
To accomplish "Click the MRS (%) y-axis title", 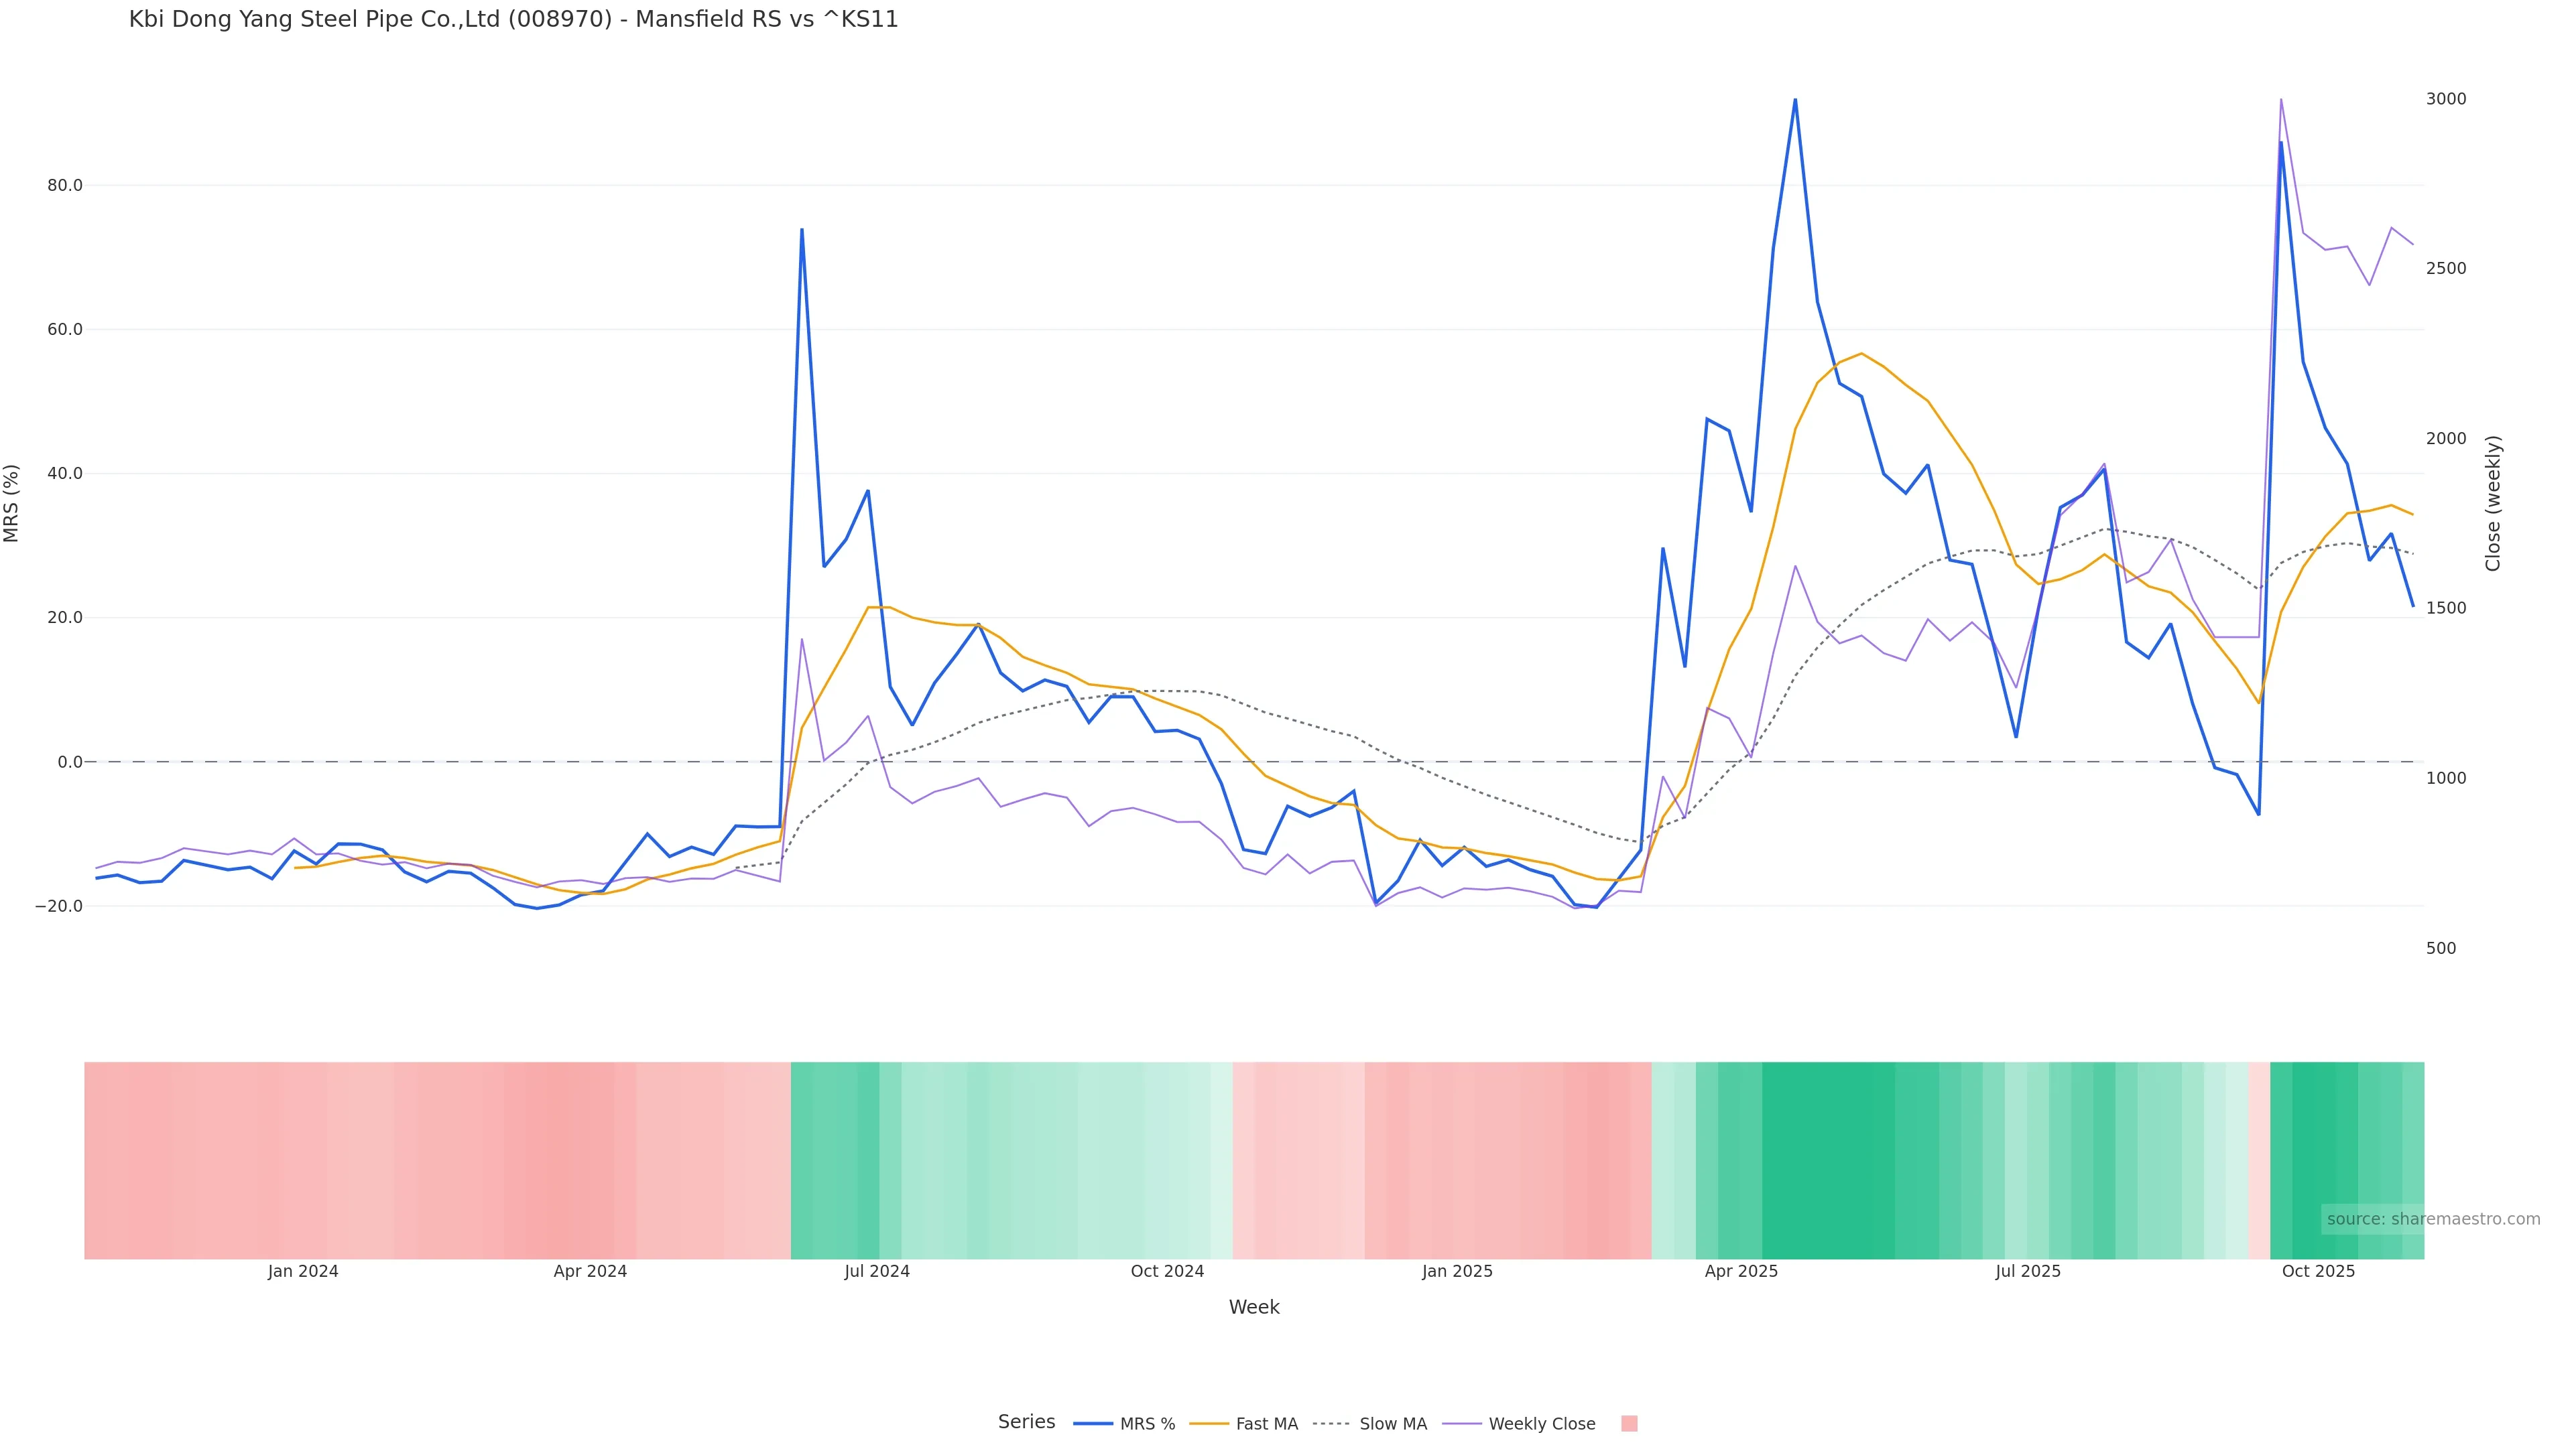I will (12, 503).
